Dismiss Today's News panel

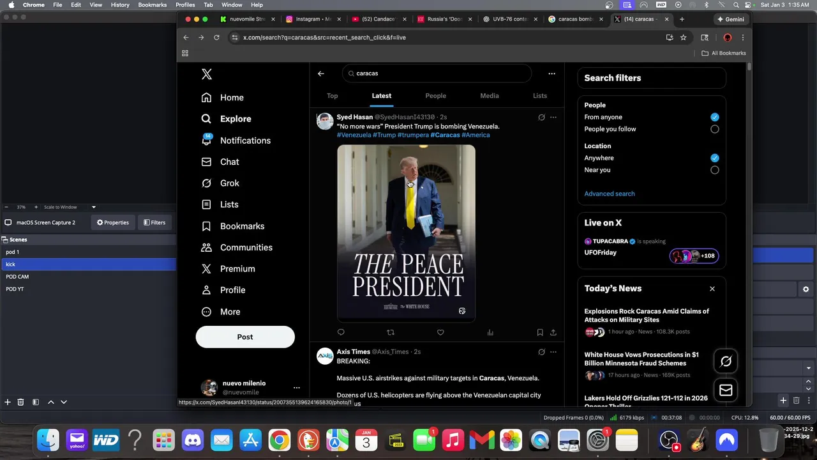pyautogui.click(x=712, y=289)
